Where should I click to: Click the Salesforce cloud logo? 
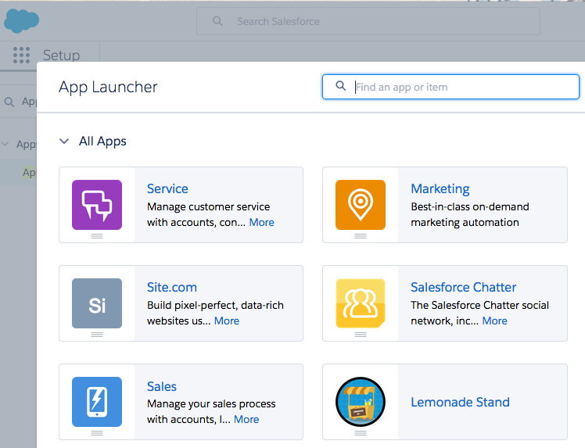(21, 21)
